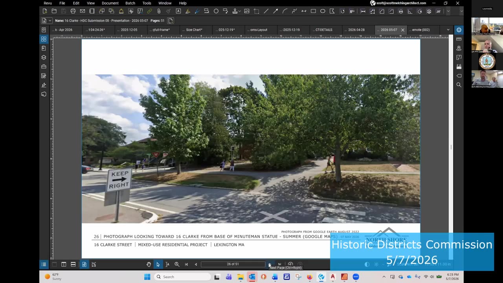Open the Thumbnails panel in left sidebar
This screenshot has height=283, width=503.
[44, 39]
